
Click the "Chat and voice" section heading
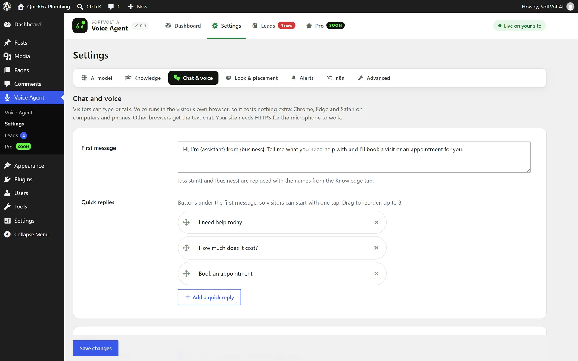(x=97, y=99)
